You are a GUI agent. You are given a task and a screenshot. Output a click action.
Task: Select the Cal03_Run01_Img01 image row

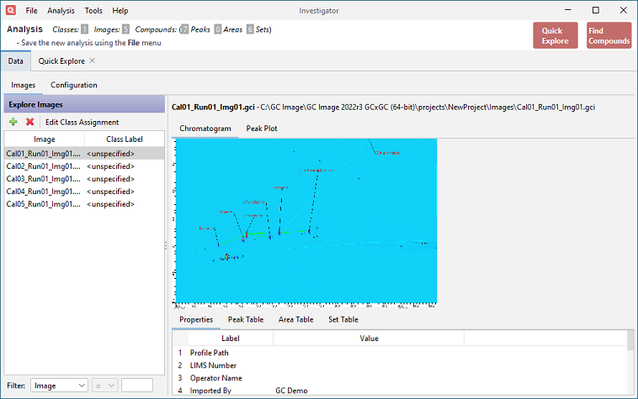(x=84, y=179)
